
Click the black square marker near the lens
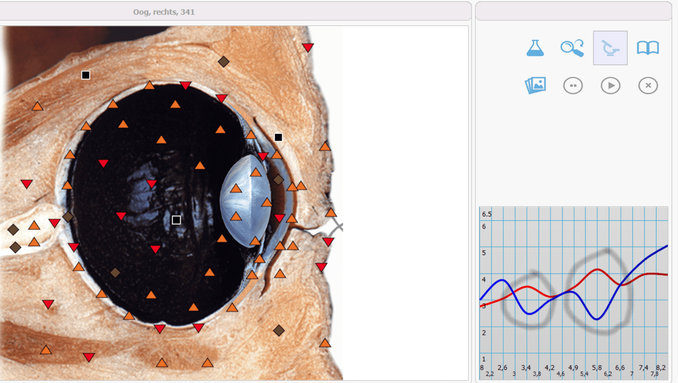(x=278, y=137)
